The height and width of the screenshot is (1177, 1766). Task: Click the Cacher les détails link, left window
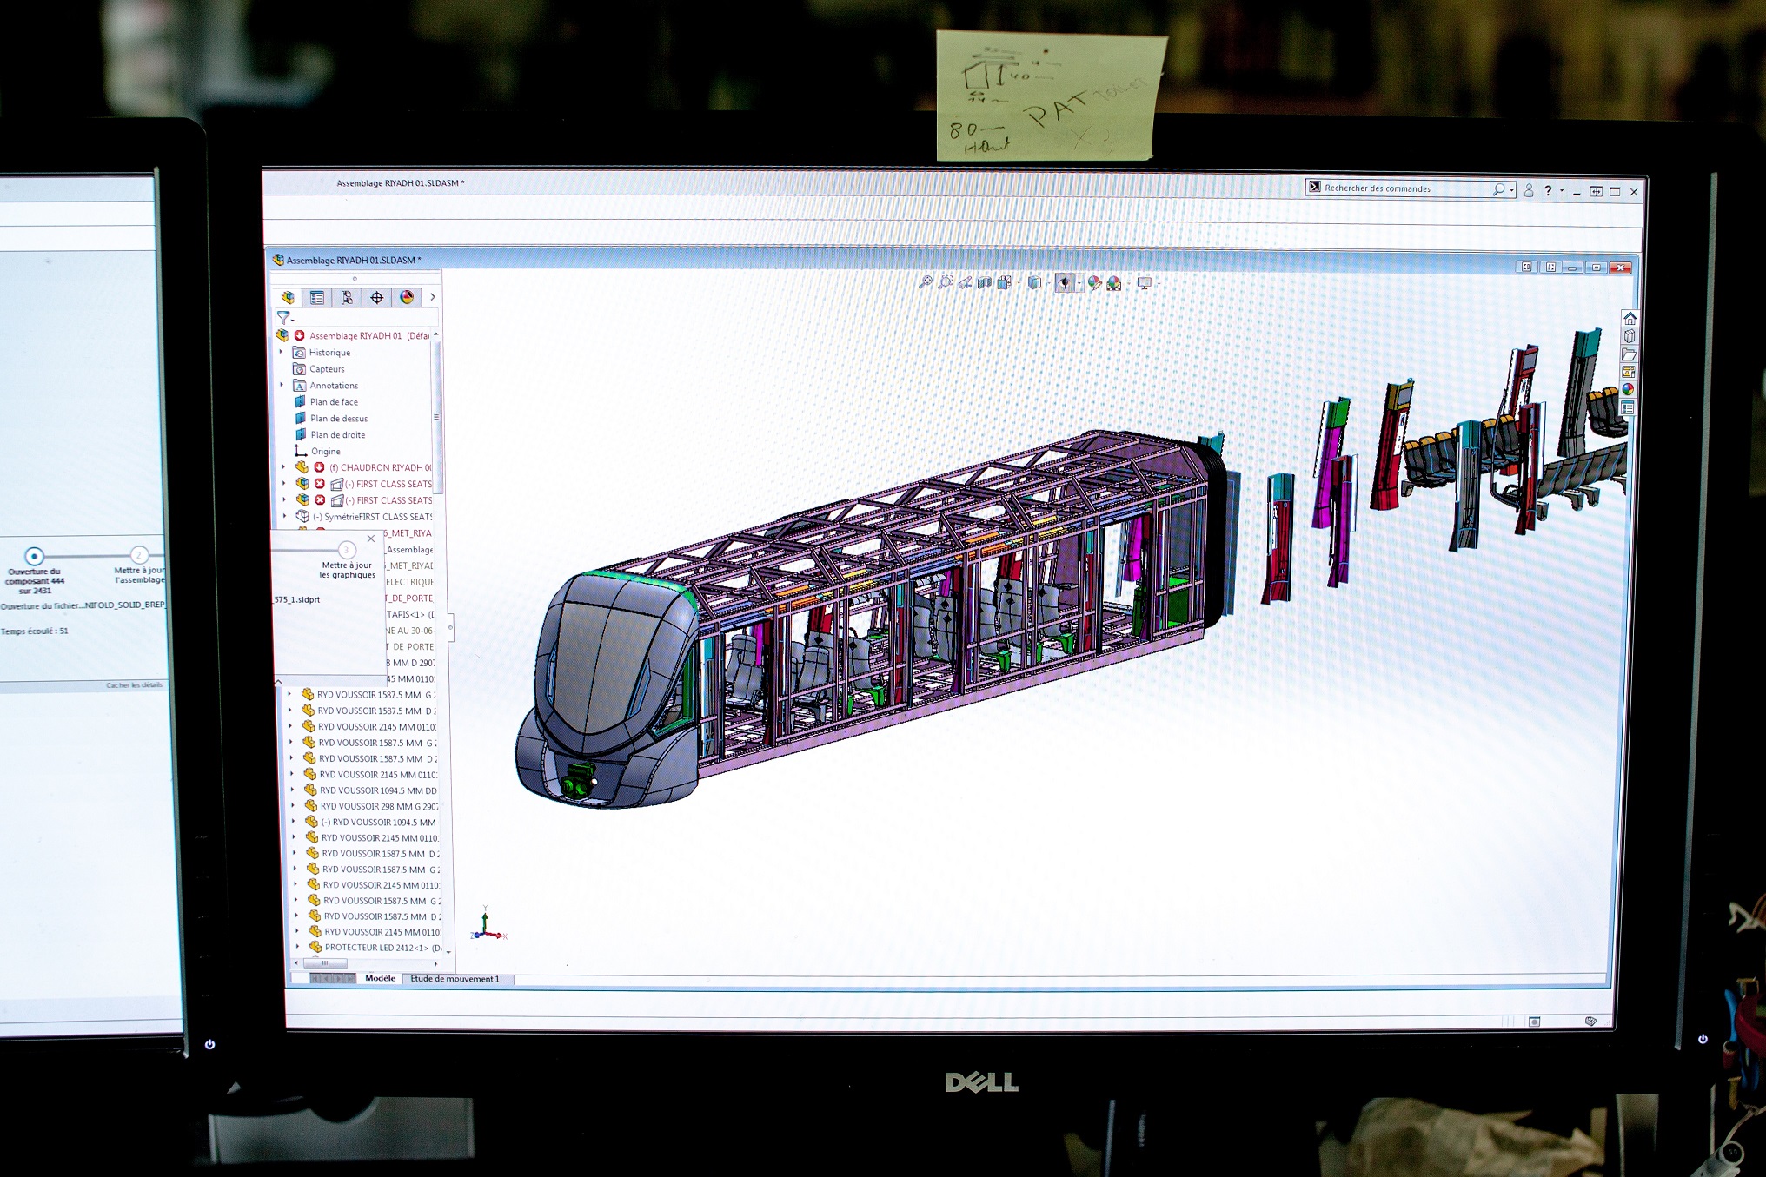point(134,685)
